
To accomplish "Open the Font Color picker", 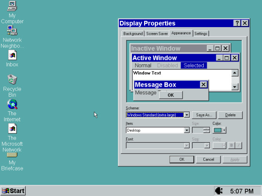I will pyautogui.click(x=219, y=146).
